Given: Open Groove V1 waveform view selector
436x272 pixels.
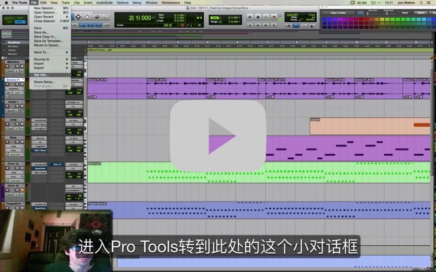Looking at the screenshot, I should [x=14, y=89].
